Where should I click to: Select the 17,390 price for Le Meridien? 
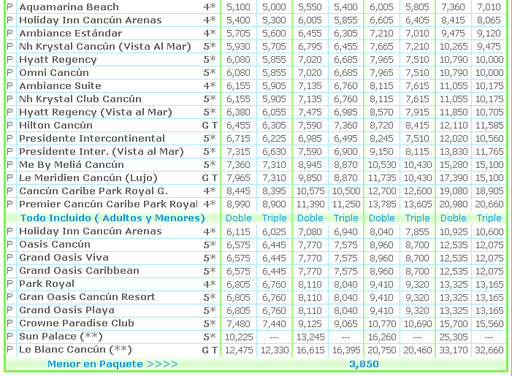pos(454,178)
